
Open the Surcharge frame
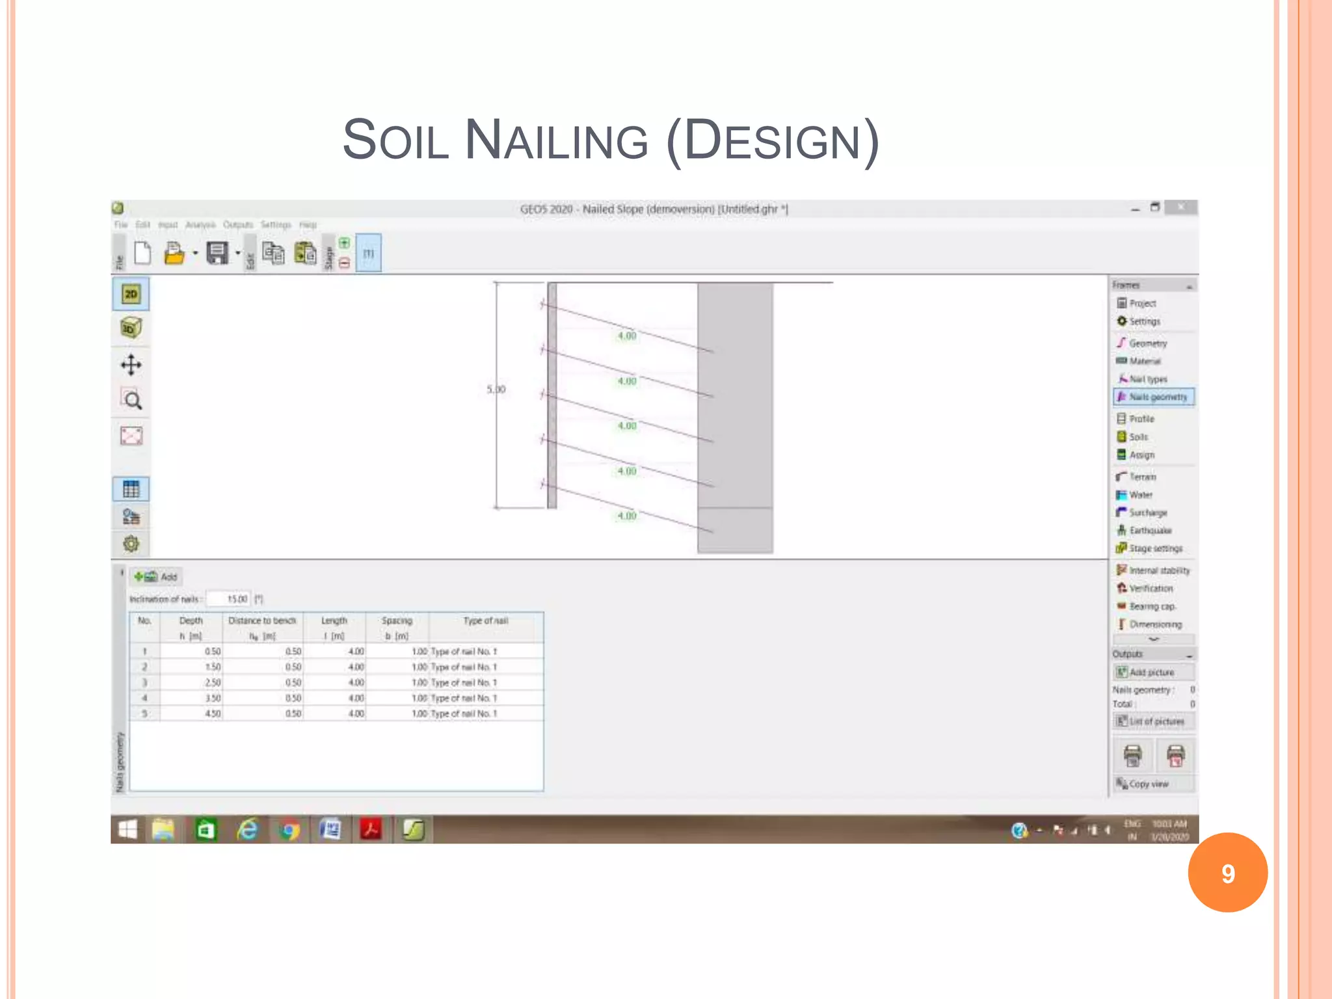click(1154, 513)
